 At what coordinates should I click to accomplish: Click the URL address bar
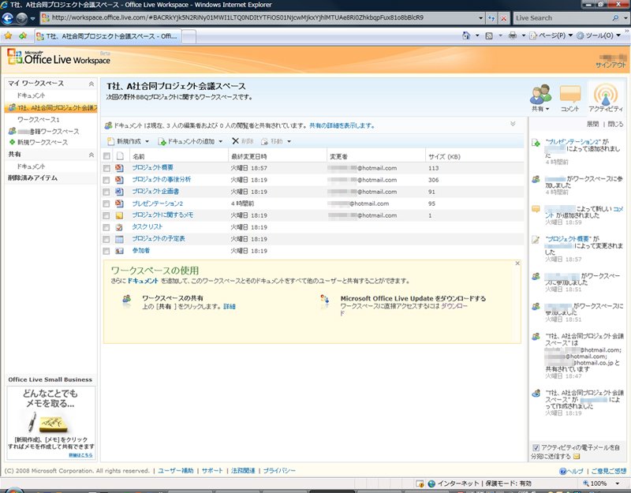click(261, 18)
